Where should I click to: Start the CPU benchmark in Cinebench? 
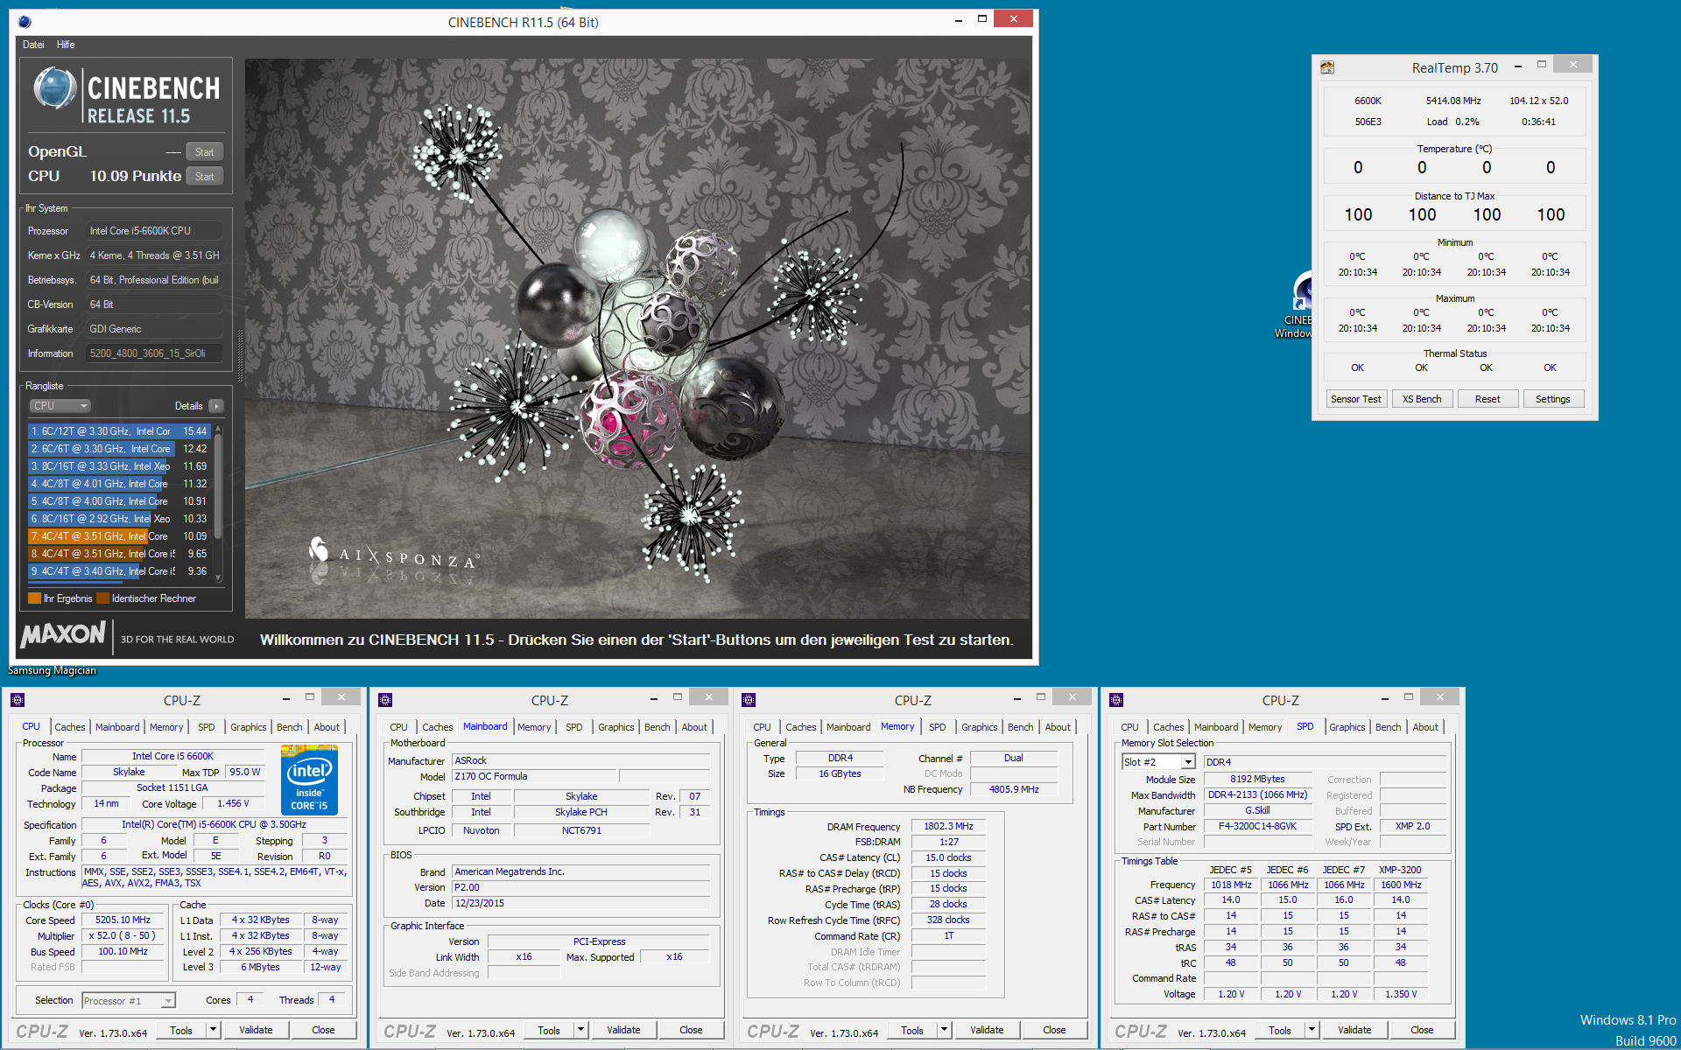click(205, 177)
